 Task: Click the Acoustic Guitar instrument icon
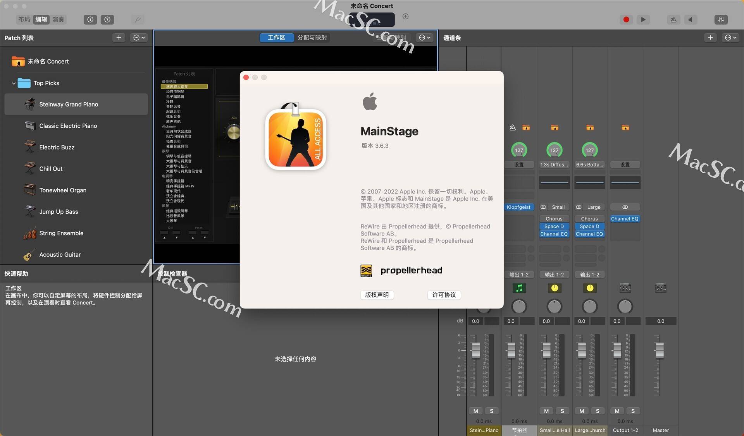pyautogui.click(x=30, y=254)
